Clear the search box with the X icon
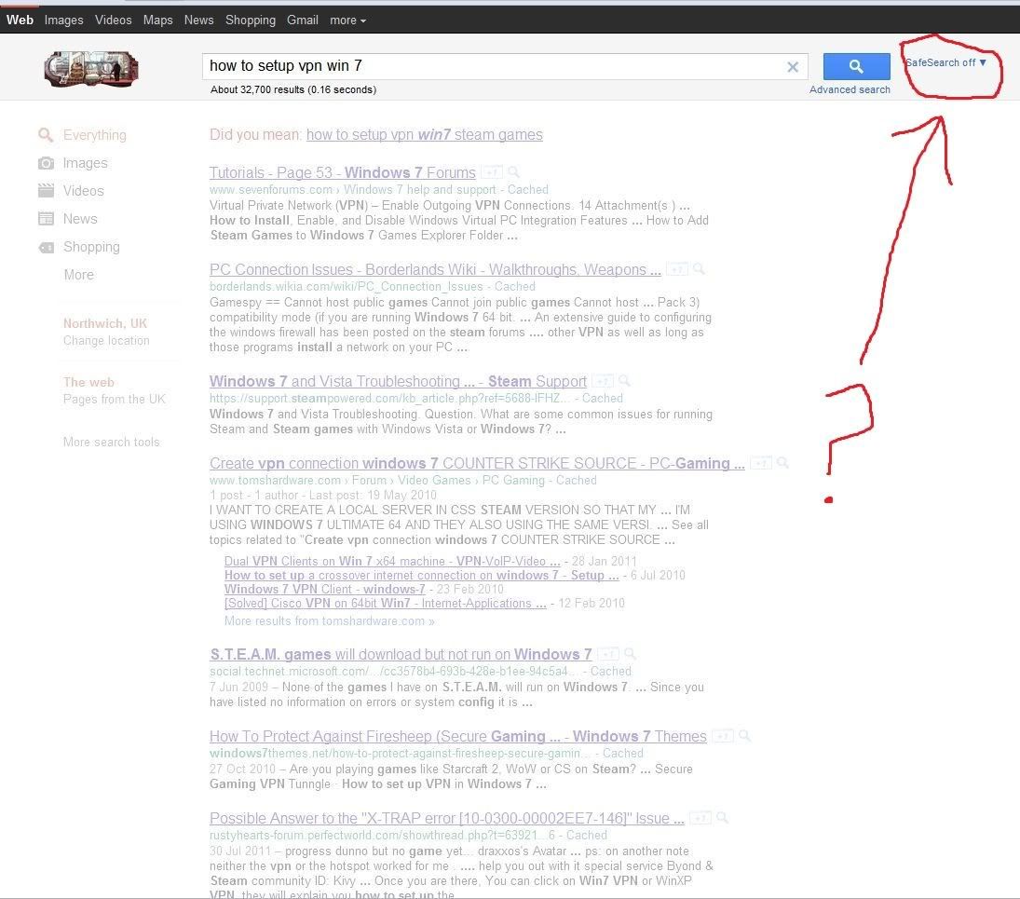The height and width of the screenshot is (899, 1020). click(793, 66)
